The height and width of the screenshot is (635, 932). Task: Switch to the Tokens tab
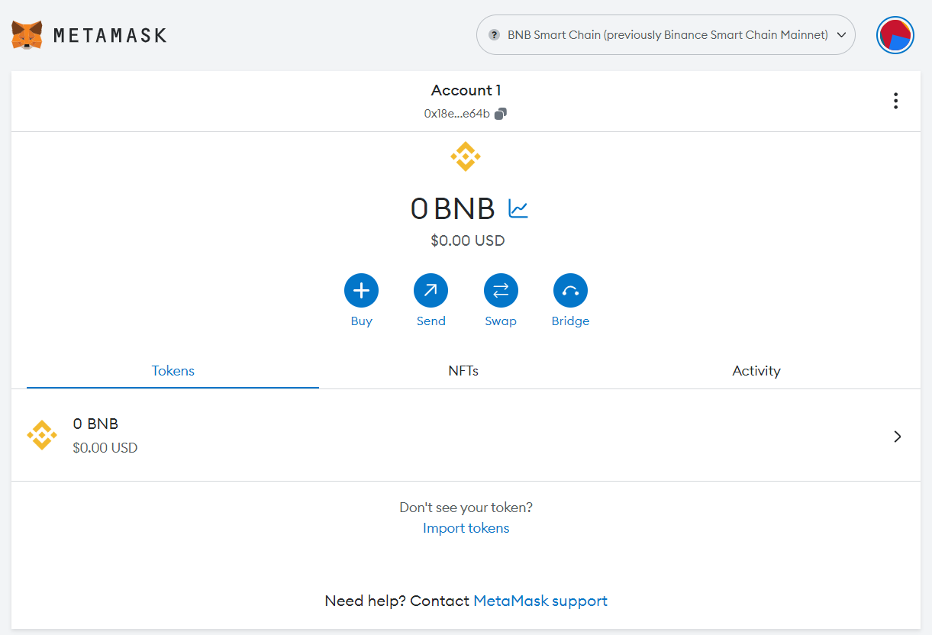tap(173, 371)
